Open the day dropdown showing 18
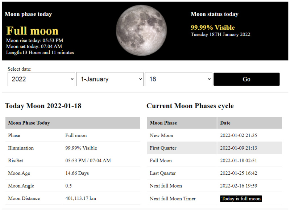 [x=178, y=79]
